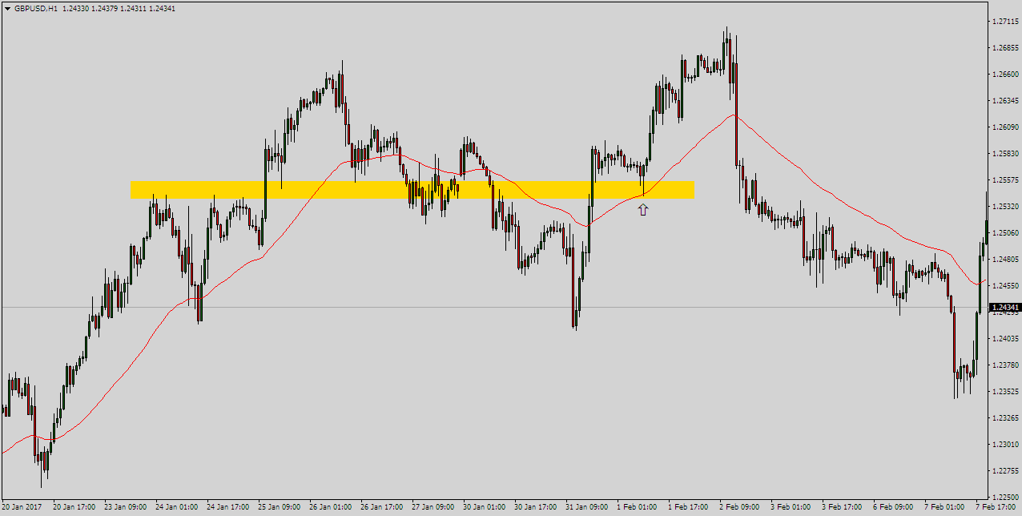This screenshot has height=516, width=1022.
Task: Click the 20 Jan 2017 time label
Action: click(x=22, y=507)
